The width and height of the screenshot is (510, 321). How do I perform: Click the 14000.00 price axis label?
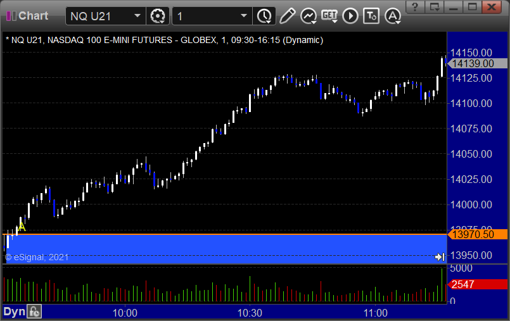coord(471,205)
